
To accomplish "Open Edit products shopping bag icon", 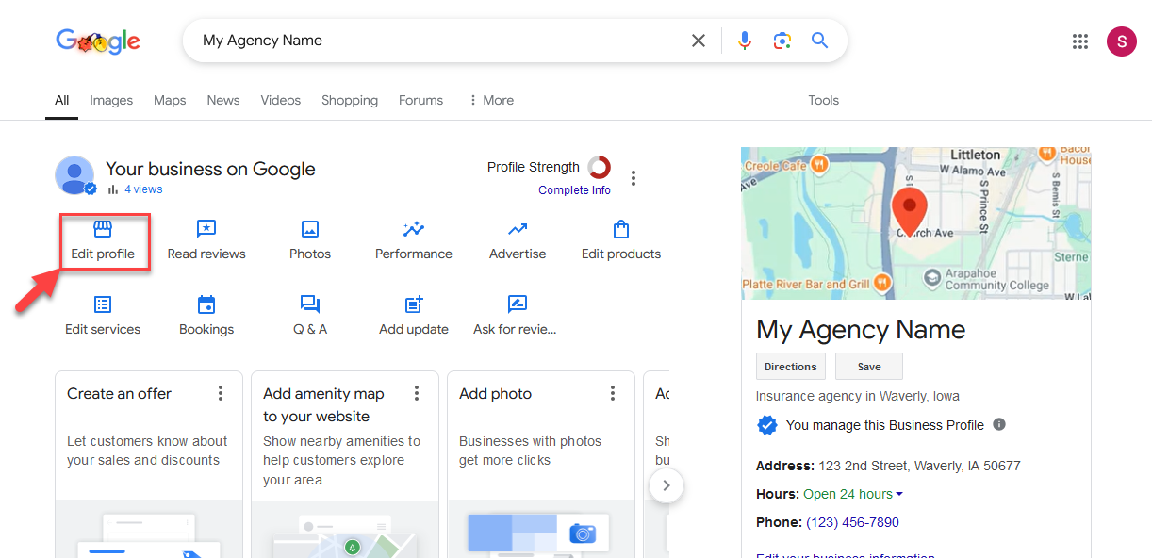I will 621,229.
